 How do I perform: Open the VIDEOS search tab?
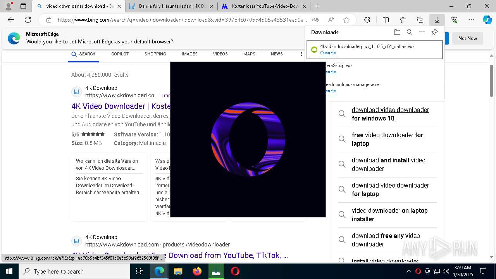coord(220,54)
